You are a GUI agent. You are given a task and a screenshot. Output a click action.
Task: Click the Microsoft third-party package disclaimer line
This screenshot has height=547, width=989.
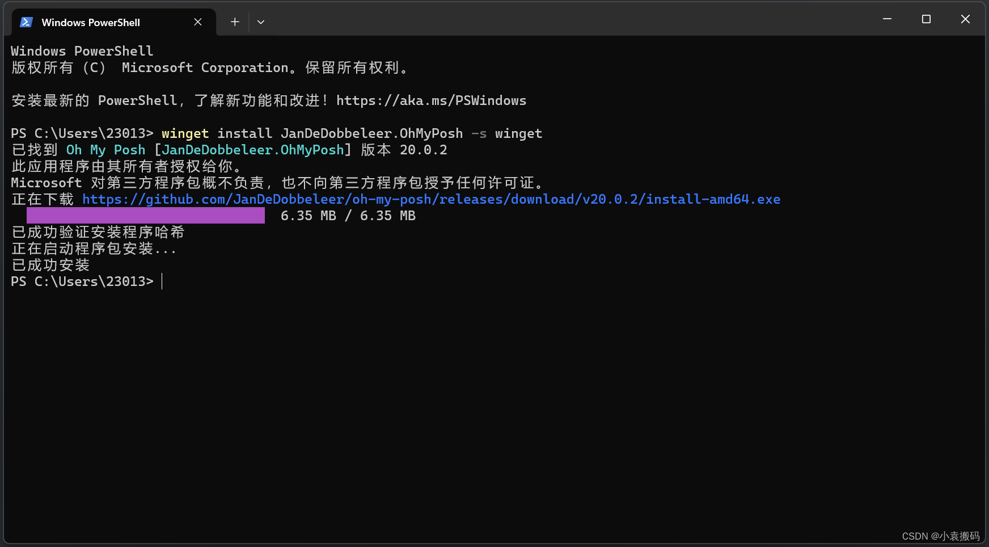[x=278, y=183]
